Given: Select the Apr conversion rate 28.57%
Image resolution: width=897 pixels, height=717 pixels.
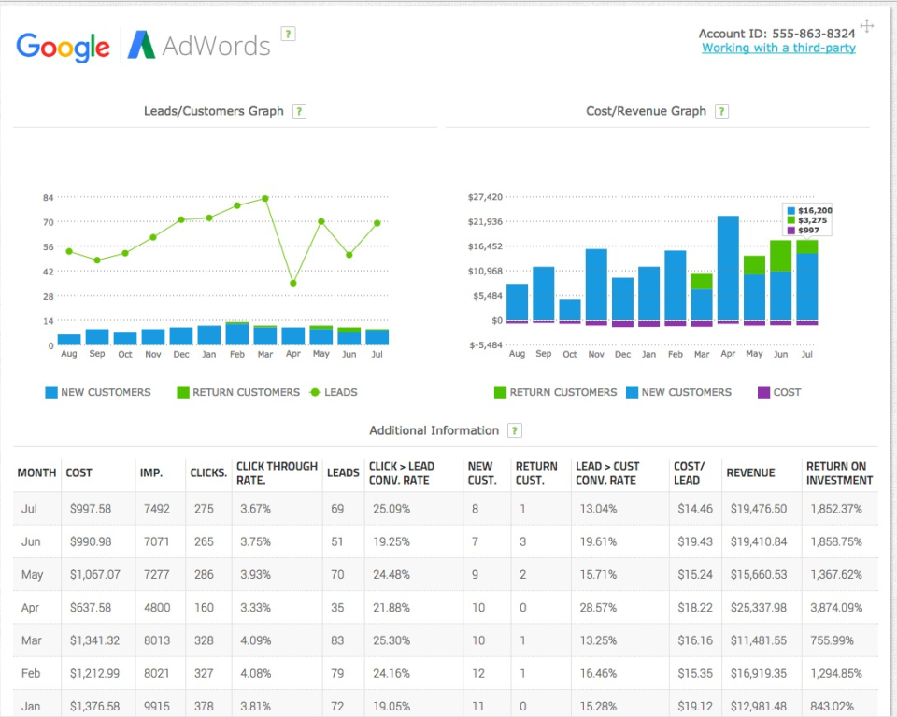Looking at the screenshot, I should click(x=598, y=607).
